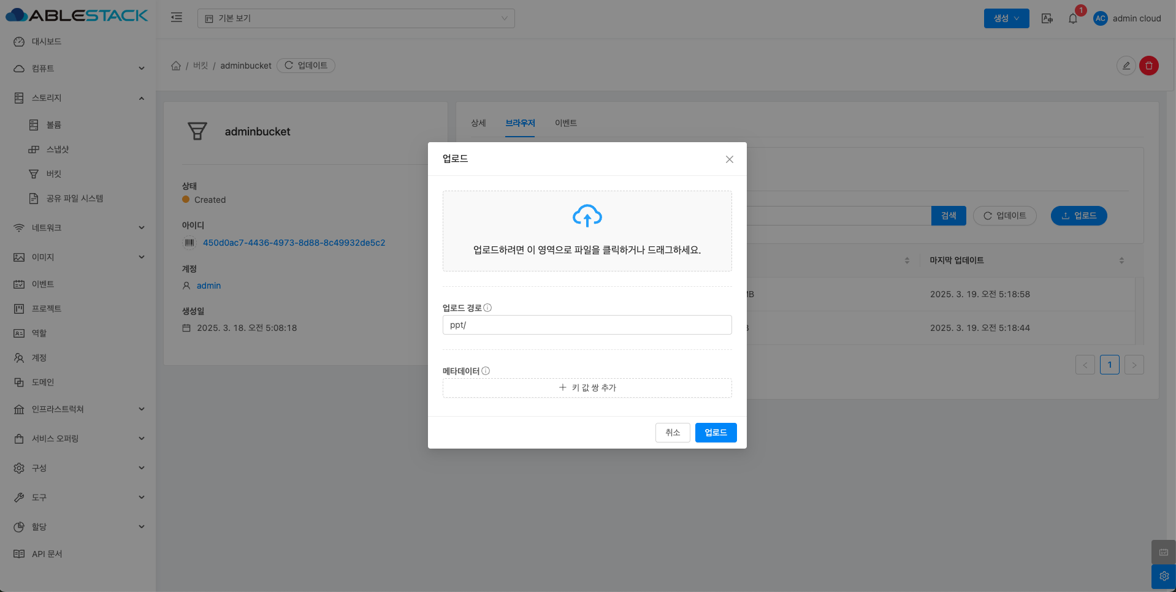Screen dimensions: 1176x592
Task: Open 볼륨 in the storage menu
Action: [x=54, y=125]
